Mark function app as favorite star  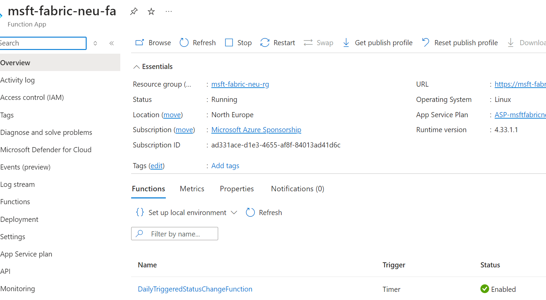point(151,12)
